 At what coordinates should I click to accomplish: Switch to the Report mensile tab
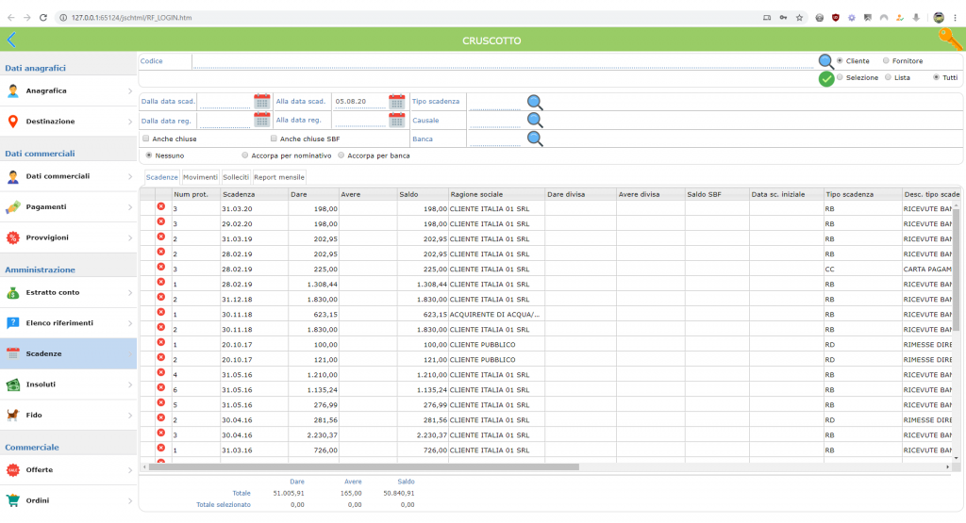point(279,177)
